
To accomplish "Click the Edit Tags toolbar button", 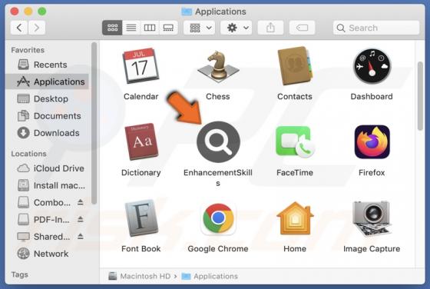I will 302,28.
